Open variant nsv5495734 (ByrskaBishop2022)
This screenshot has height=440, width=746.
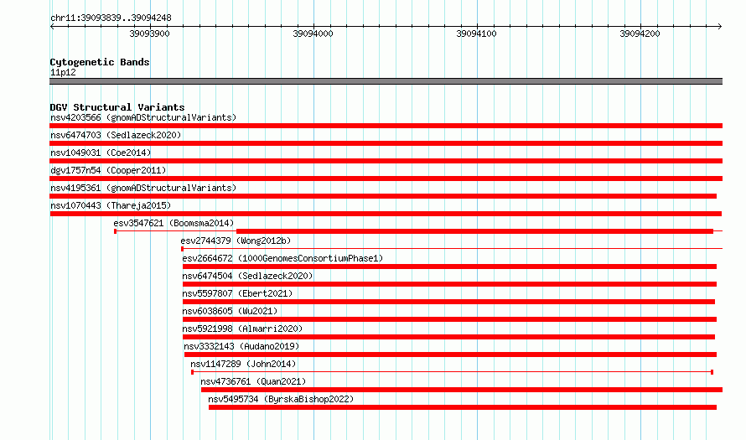(281, 399)
